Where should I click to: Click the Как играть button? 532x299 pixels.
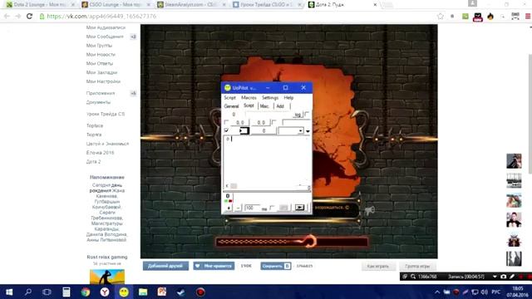point(378,267)
